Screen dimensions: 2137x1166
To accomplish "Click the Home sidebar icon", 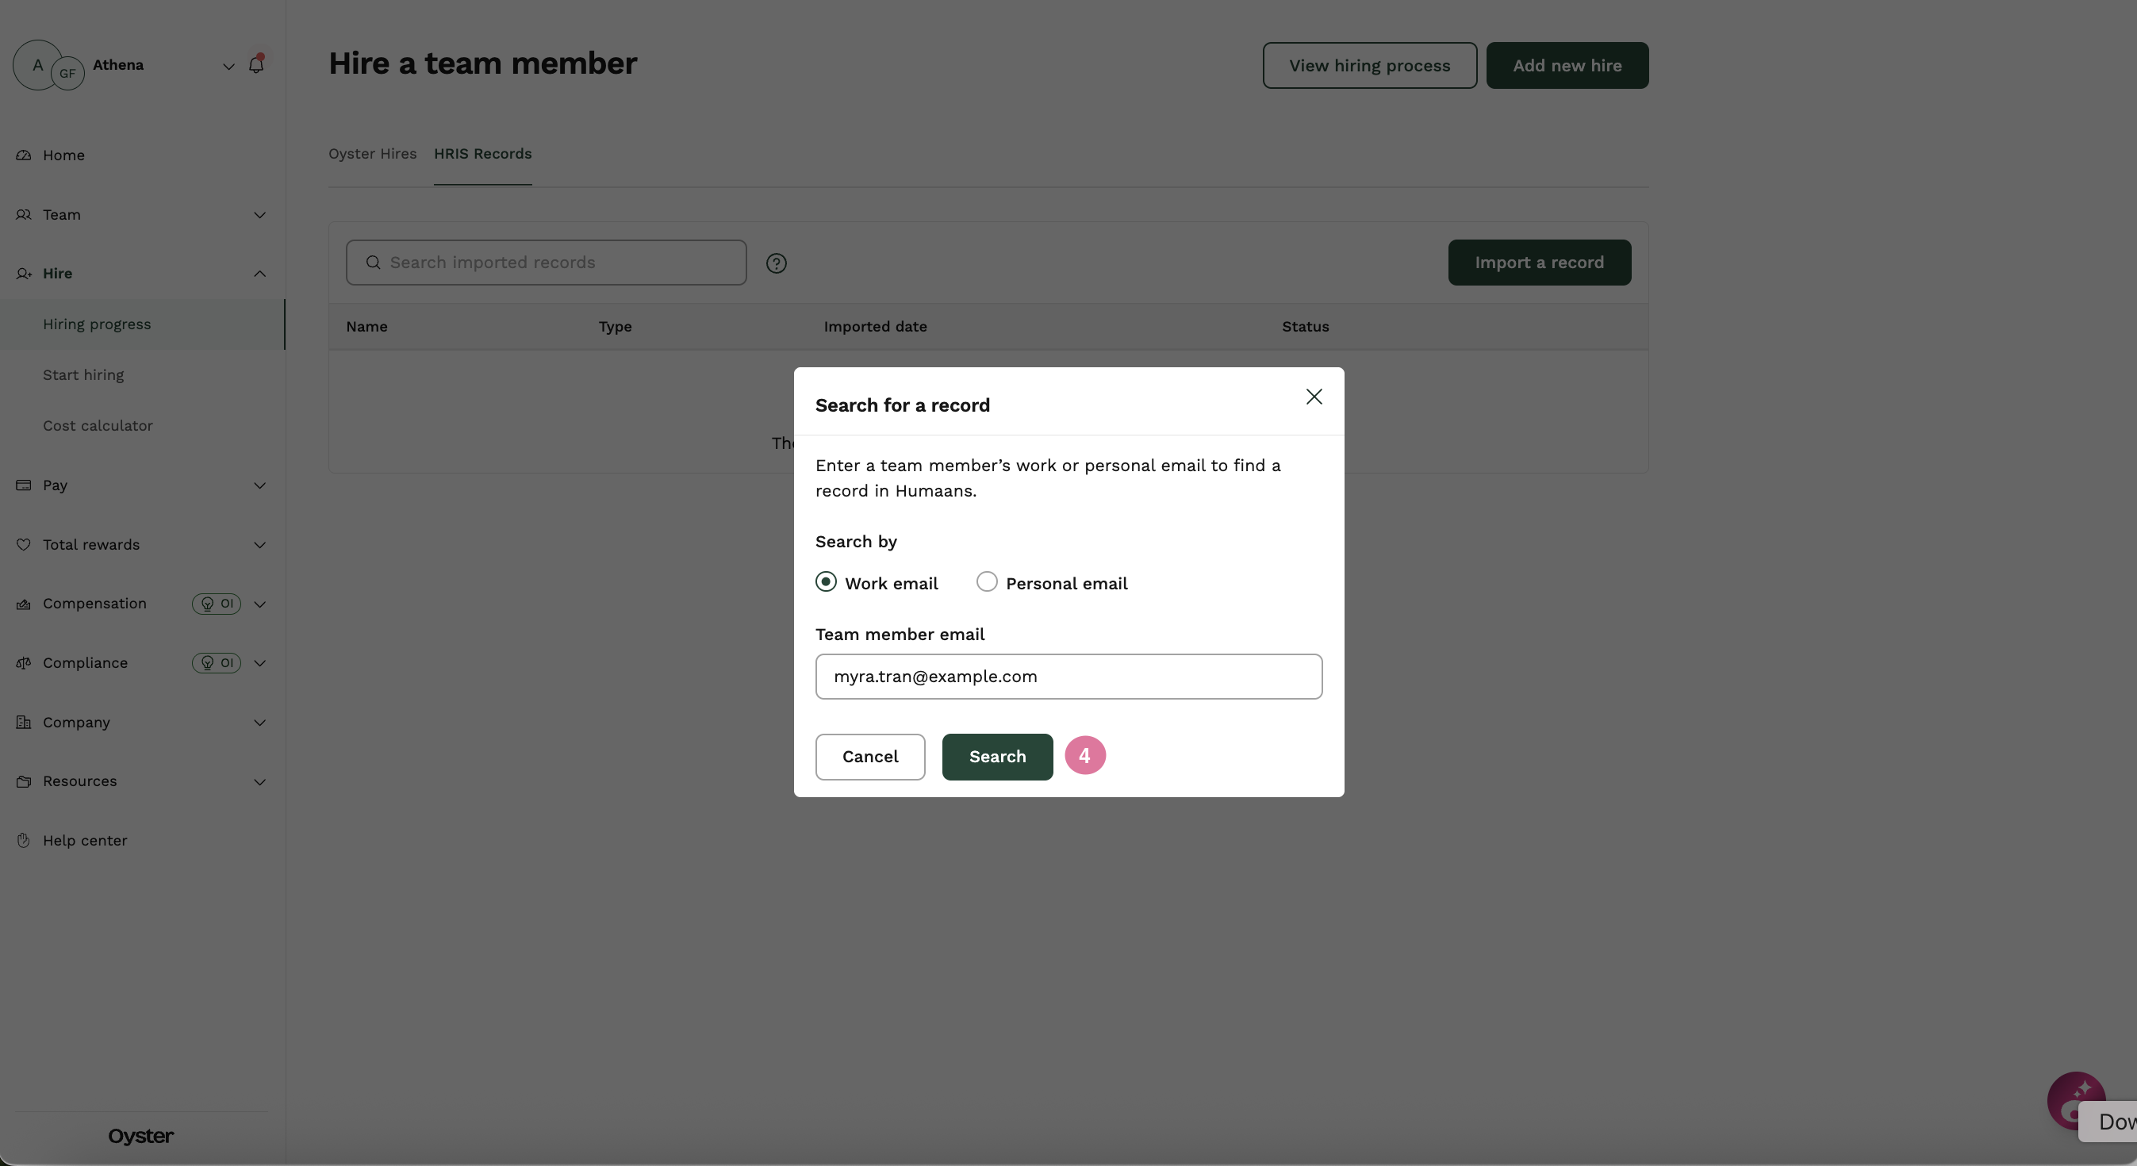I will 23,155.
